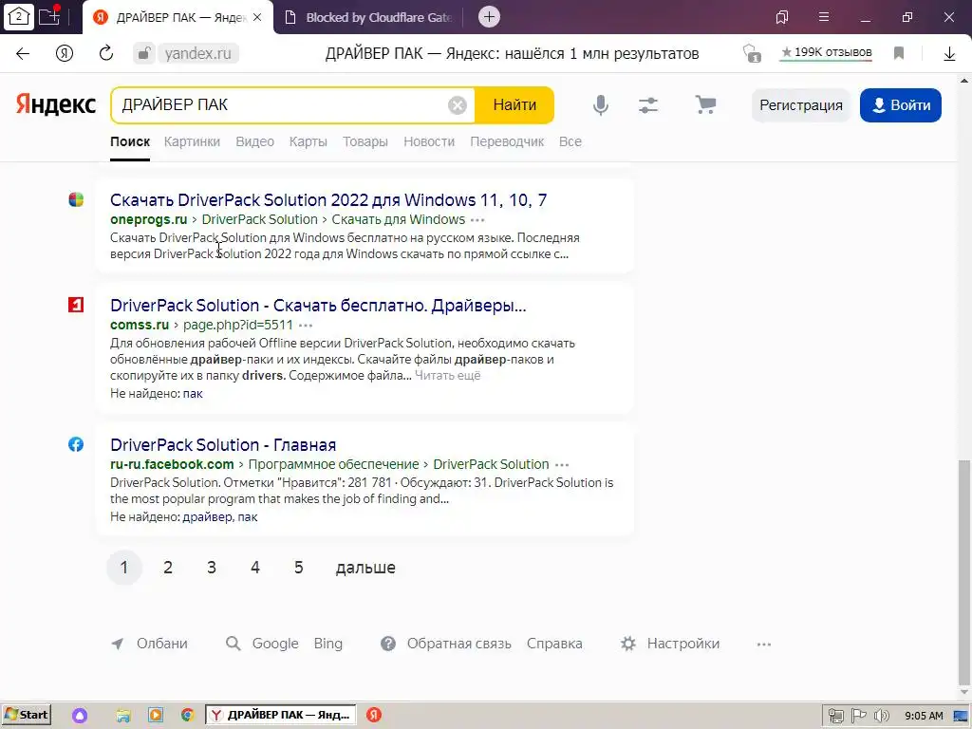Image resolution: width=972 pixels, height=729 pixels.
Task: Click the yellow Найти button
Action: [x=514, y=105]
